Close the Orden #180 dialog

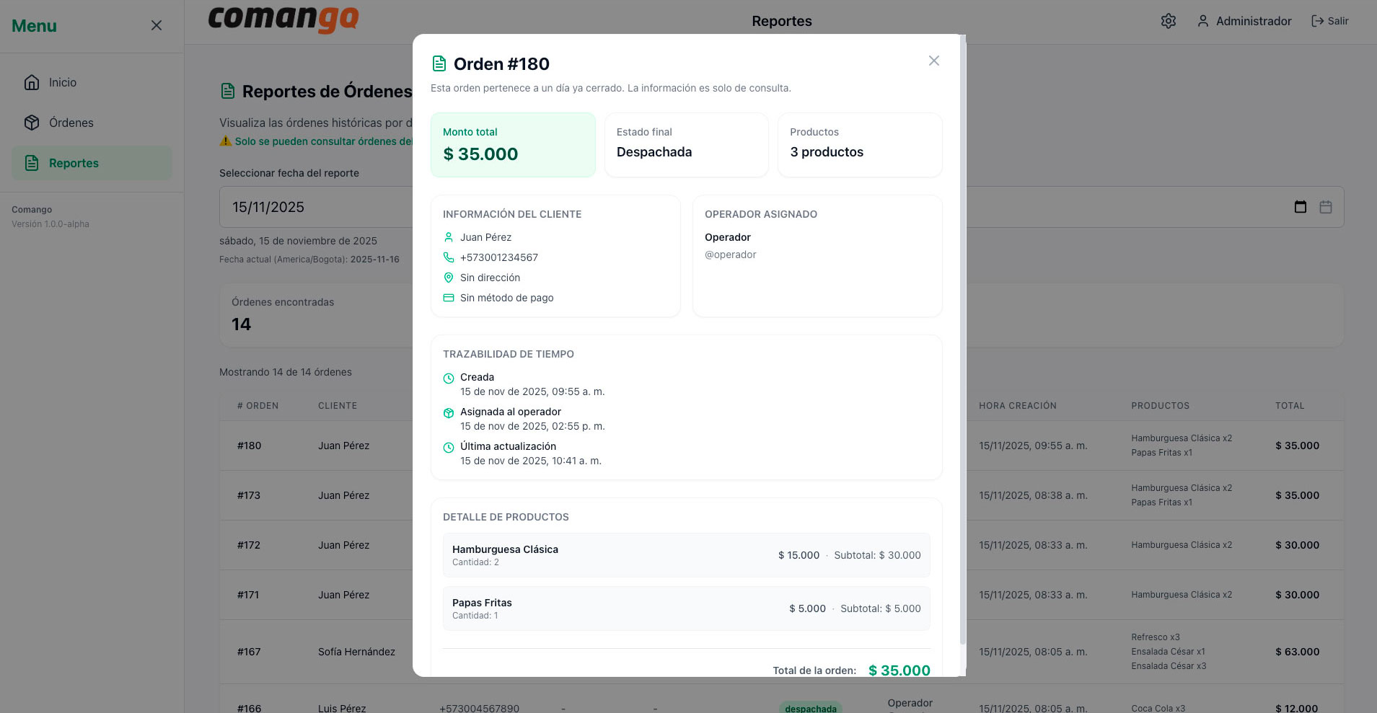click(933, 61)
